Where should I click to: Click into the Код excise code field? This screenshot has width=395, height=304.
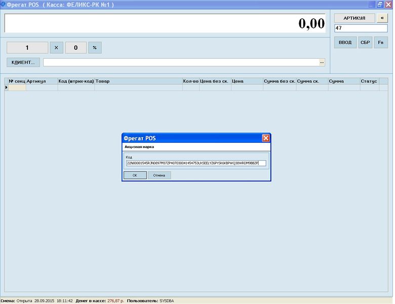tap(196, 163)
